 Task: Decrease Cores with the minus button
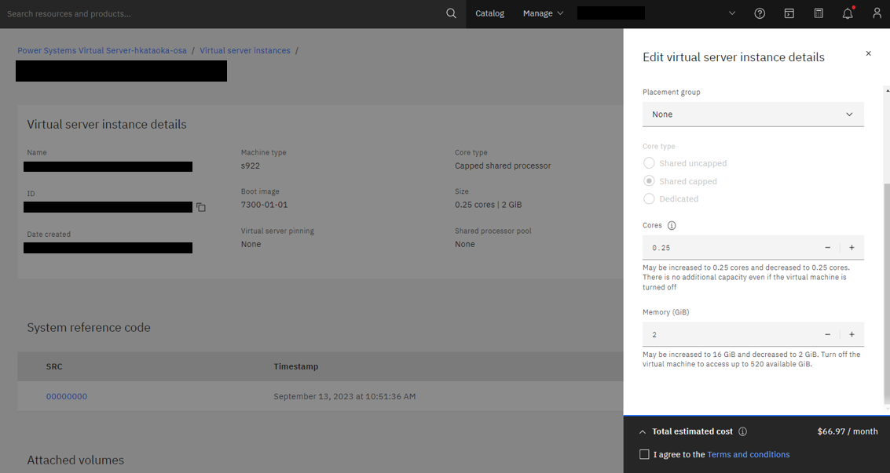pyautogui.click(x=828, y=248)
